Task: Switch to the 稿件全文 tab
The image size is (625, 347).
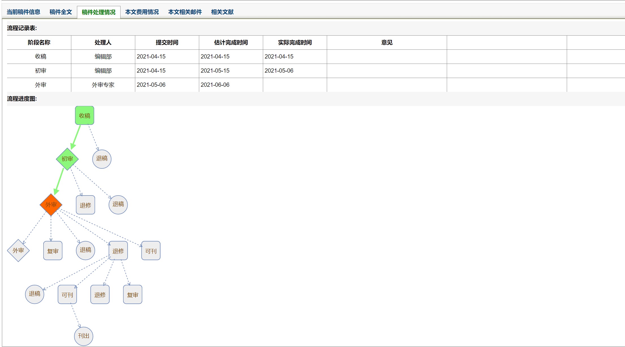Action: (x=61, y=12)
